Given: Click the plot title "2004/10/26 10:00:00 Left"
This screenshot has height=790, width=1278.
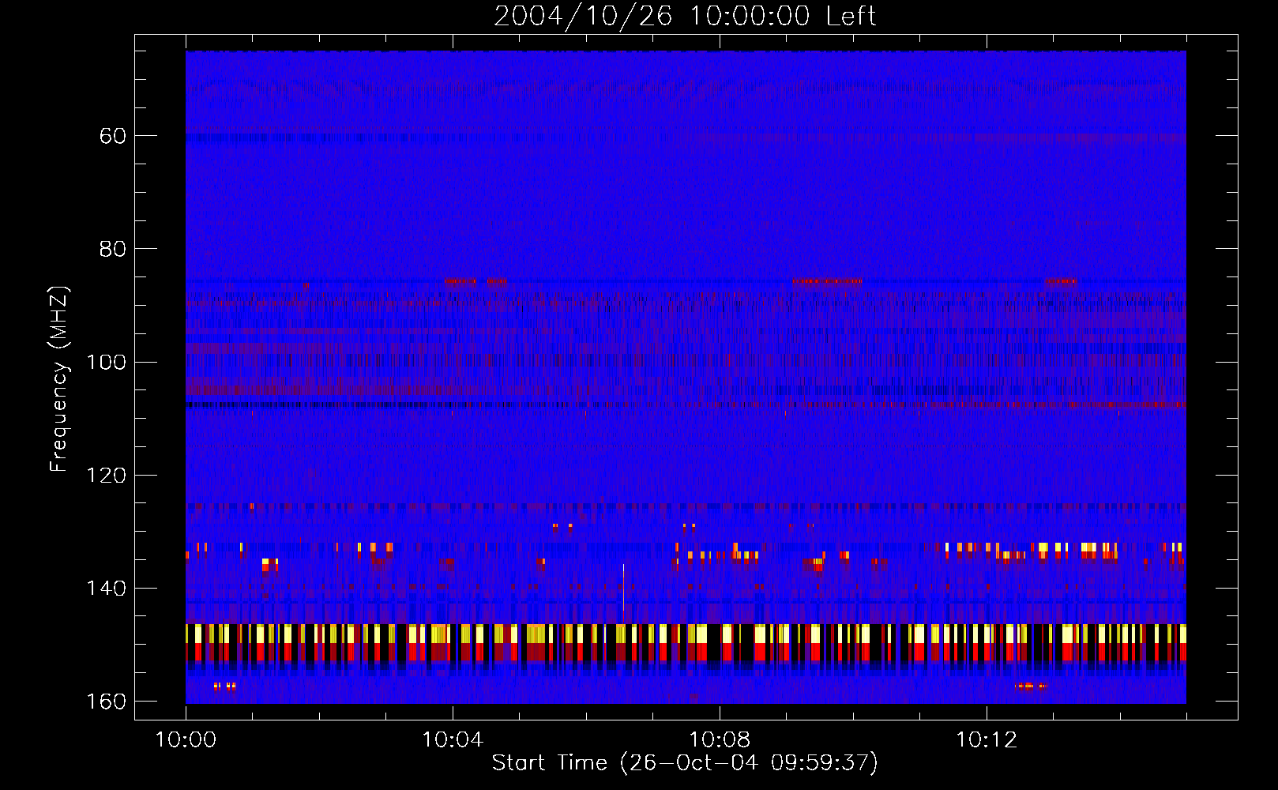Looking at the screenshot, I should 685,16.
